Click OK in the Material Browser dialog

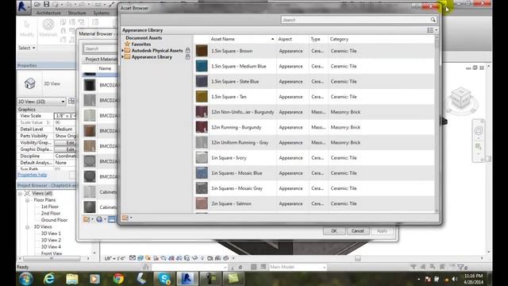(x=333, y=231)
